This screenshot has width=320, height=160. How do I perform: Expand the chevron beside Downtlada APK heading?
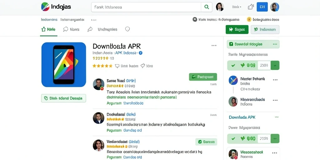(277, 117)
